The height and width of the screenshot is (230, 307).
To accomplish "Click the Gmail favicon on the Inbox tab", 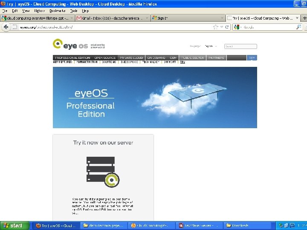I will (79, 18).
